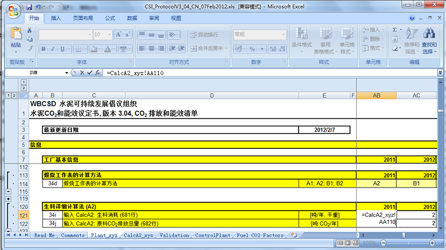Switch to the 插入 ribbon tab

pyautogui.click(x=56, y=18)
